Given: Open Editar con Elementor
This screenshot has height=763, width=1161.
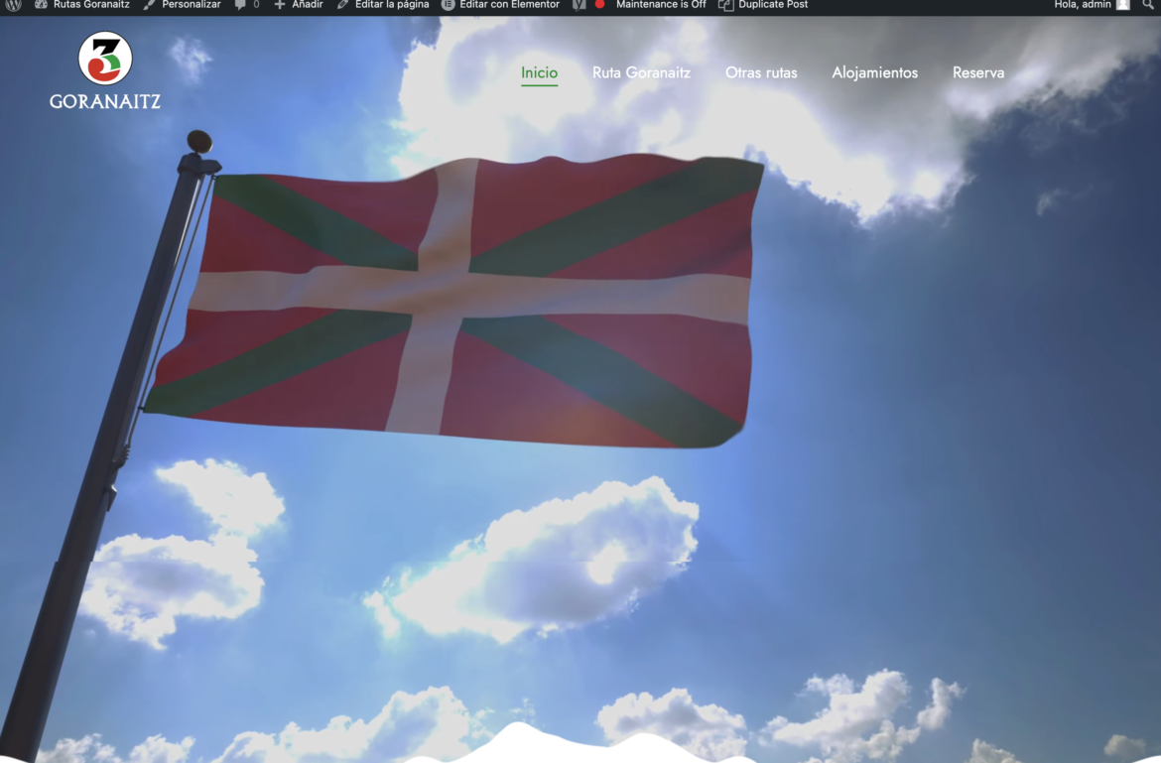Looking at the screenshot, I should coord(500,5).
